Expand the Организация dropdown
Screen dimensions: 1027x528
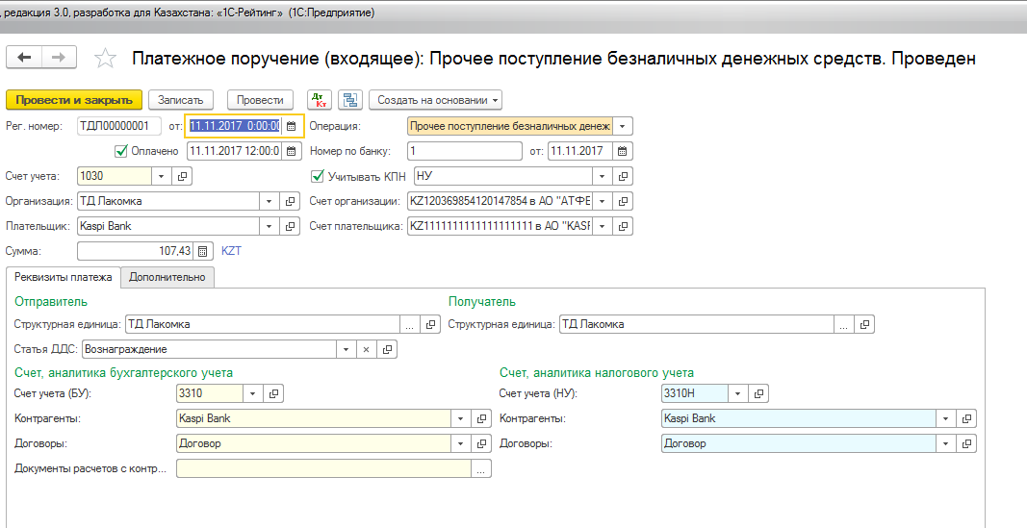(x=269, y=202)
